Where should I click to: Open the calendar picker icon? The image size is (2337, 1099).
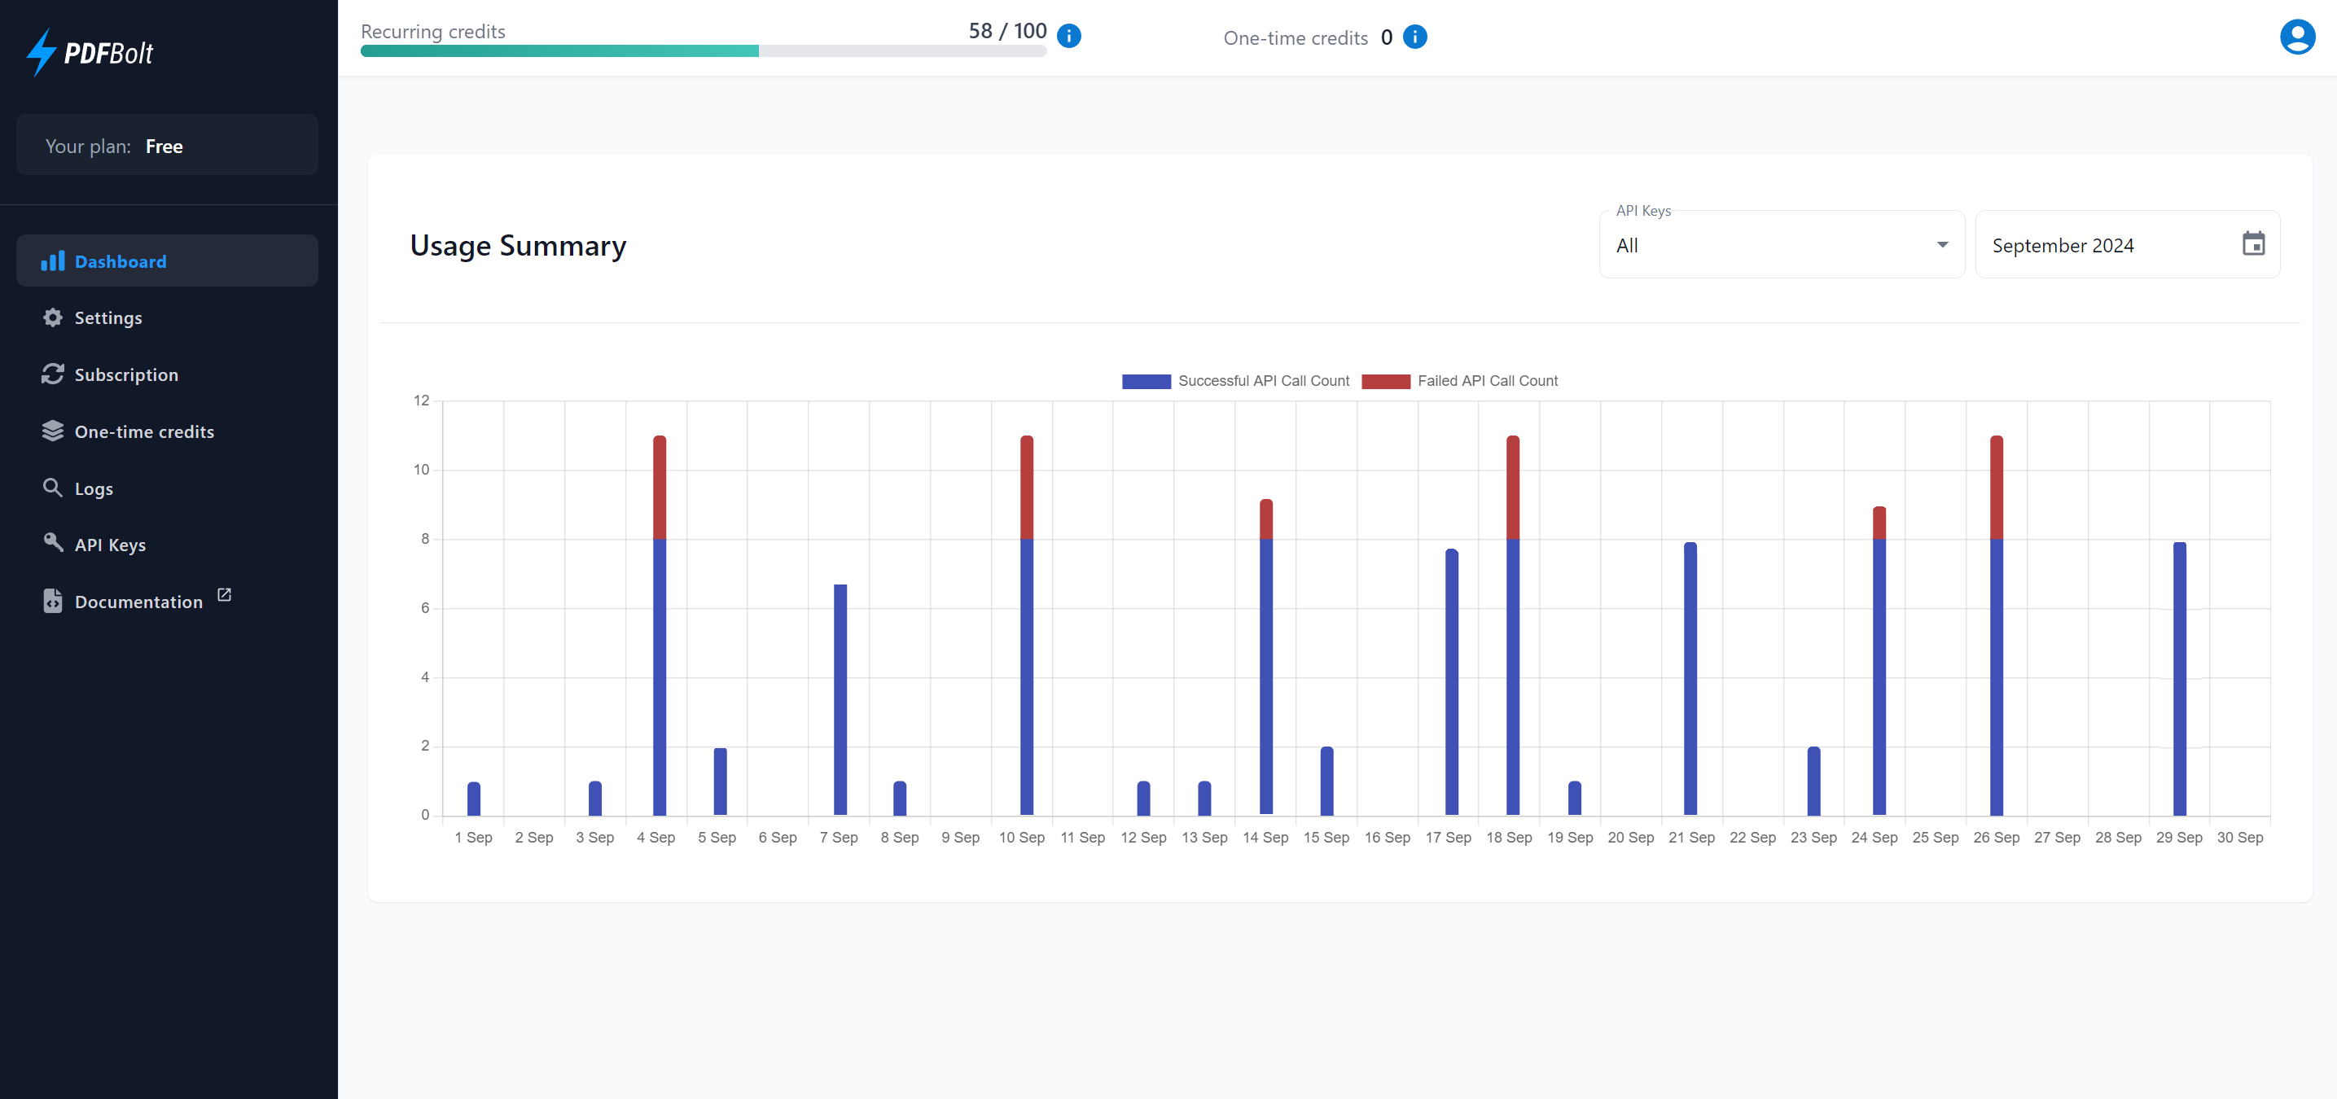click(x=2254, y=244)
